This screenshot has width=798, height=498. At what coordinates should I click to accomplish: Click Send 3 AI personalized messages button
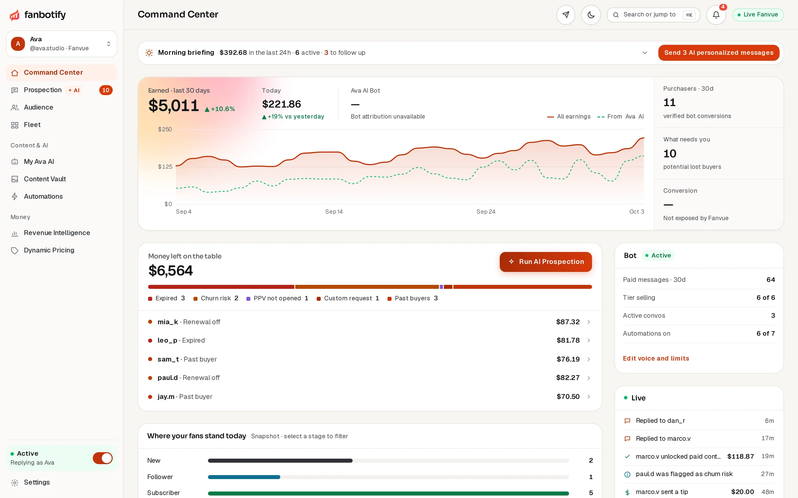(719, 53)
